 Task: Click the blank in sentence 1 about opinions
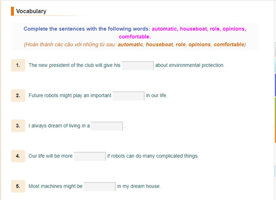(x=138, y=66)
